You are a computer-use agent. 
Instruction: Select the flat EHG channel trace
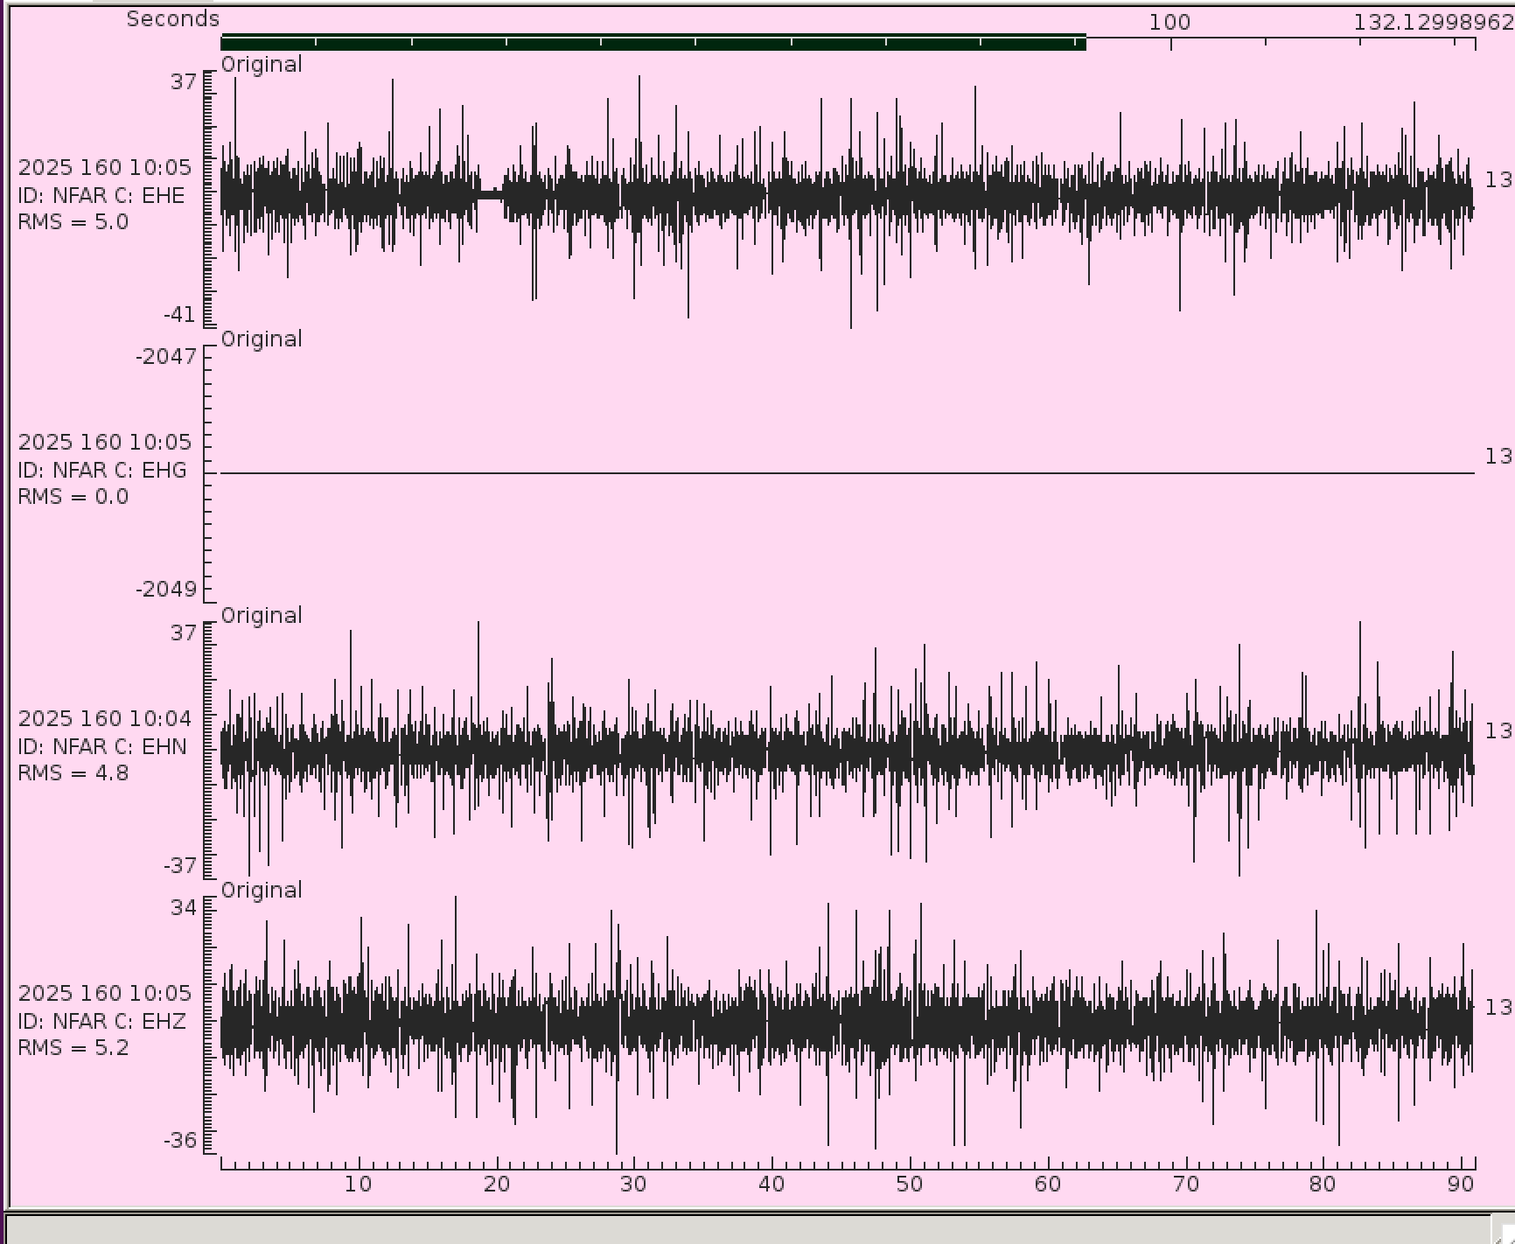pos(847,473)
